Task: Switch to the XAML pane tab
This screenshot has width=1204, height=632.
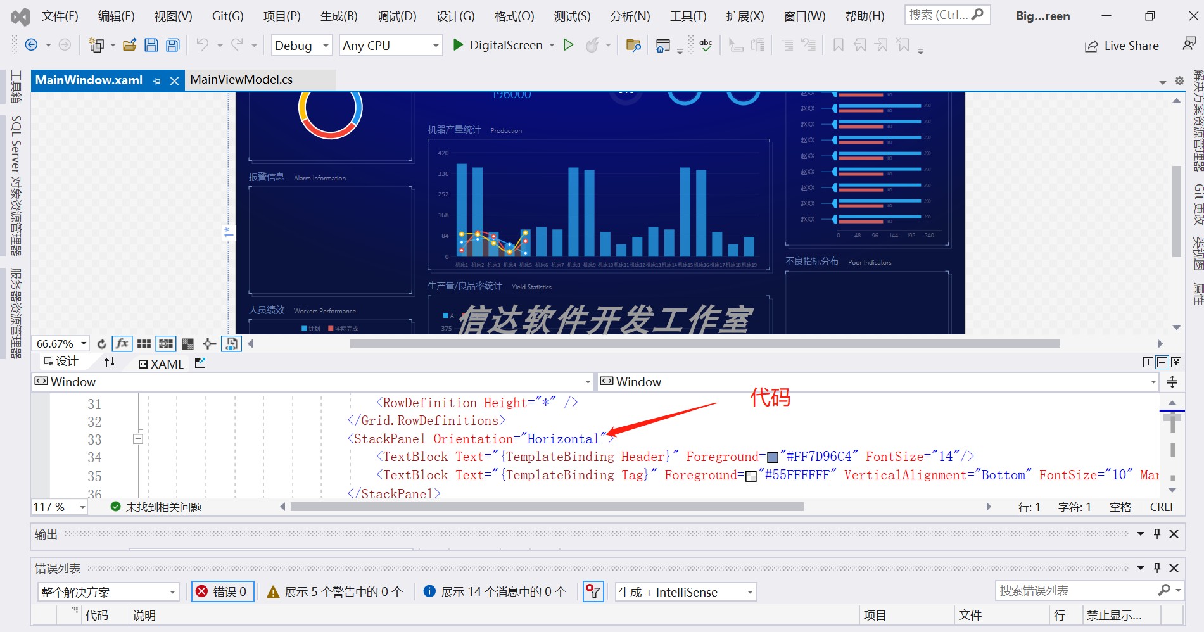Action: point(161,364)
